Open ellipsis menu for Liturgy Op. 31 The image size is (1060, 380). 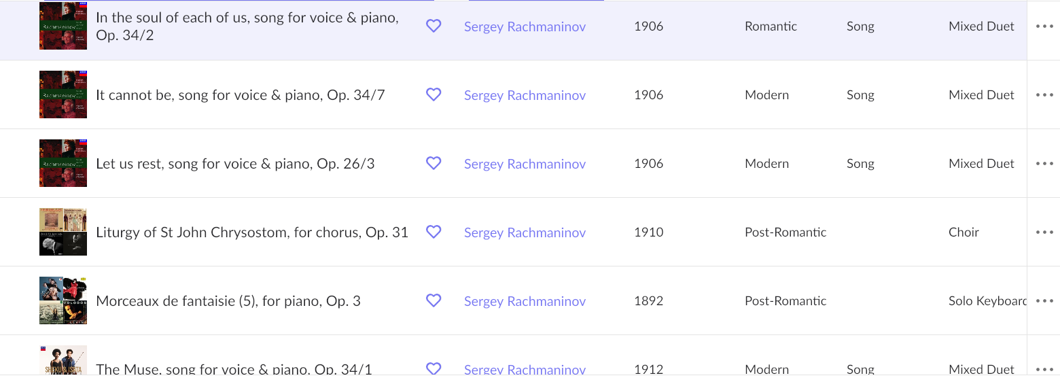click(x=1044, y=232)
